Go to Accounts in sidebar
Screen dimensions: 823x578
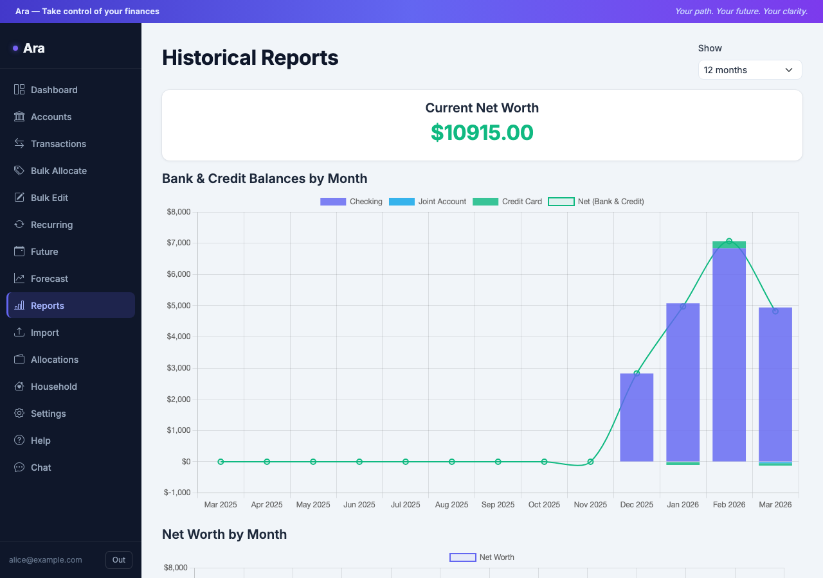pyautogui.click(x=71, y=117)
